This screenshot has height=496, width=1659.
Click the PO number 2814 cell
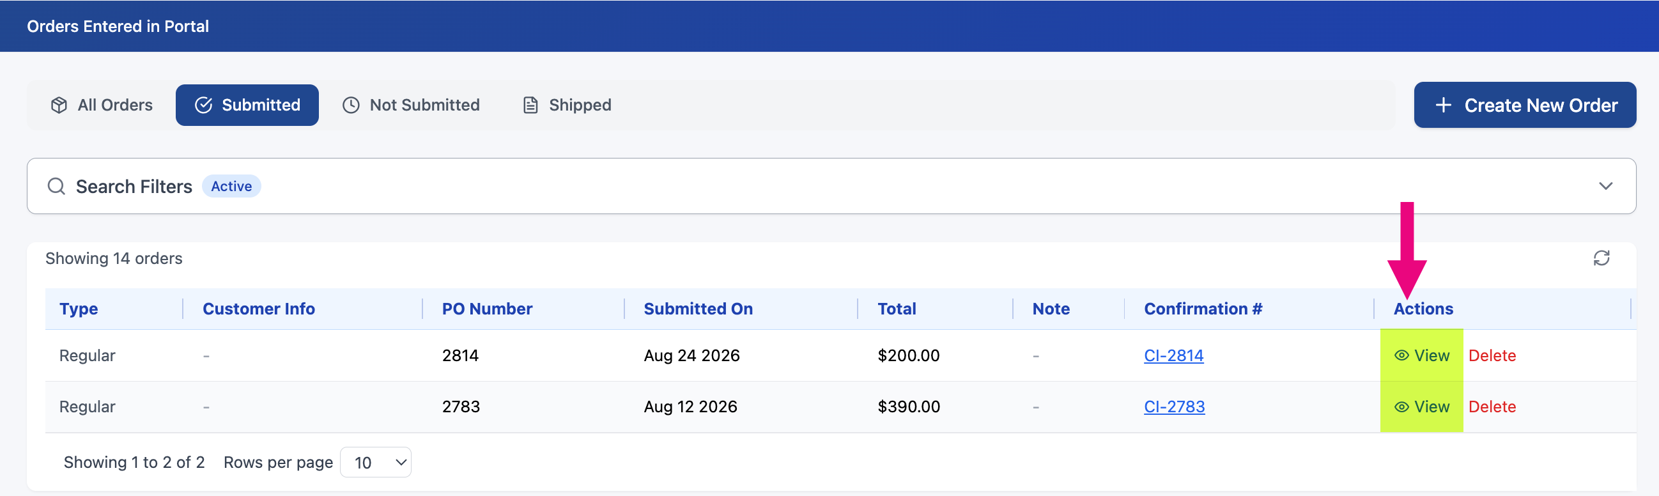click(x=460, y=355)
